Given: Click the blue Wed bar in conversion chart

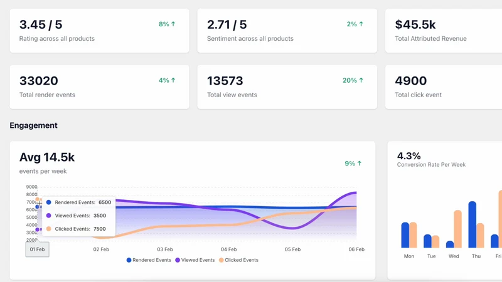Looking at the screenshot, I should (450, 244).
